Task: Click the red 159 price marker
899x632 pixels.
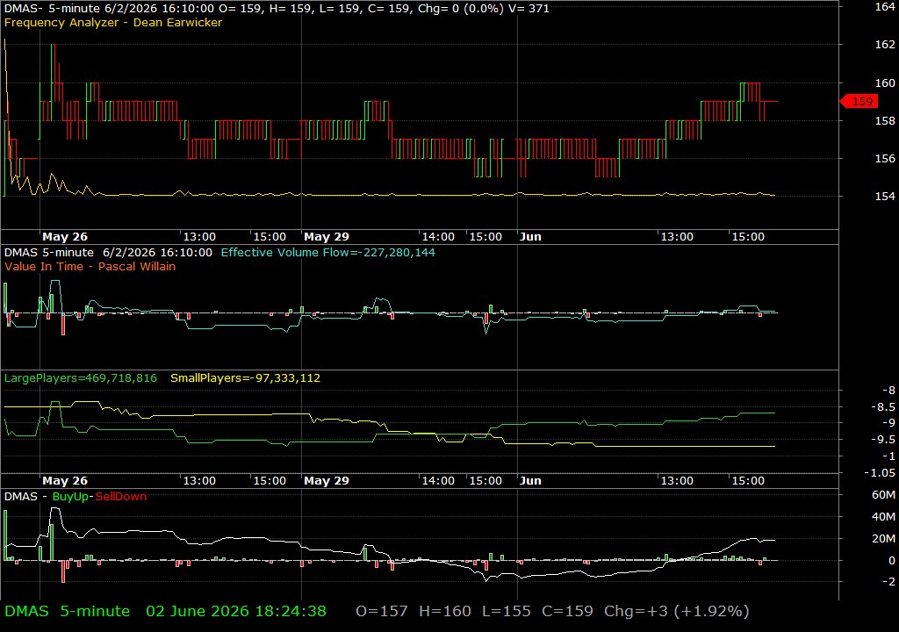Action: (x=859, y=102)
